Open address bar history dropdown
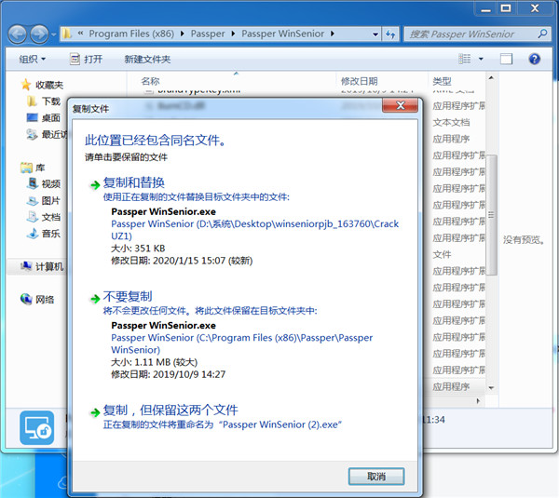The height and width of the screenshot is (498, 559). 375,34
